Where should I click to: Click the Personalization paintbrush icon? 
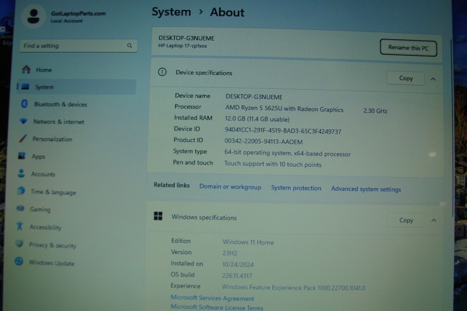(22, 138)
